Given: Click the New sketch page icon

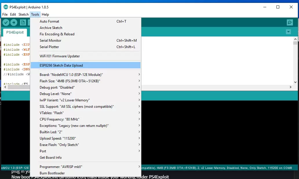Looking at the screenshot, I should coord(23,23).
